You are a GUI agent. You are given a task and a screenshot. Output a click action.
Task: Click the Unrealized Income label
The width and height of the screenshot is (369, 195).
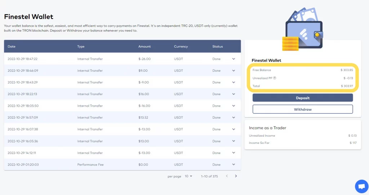click(262, 136)
